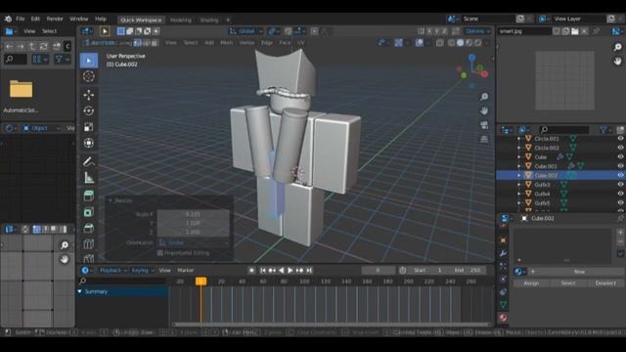Click zoom magnifier in image editor panel
Image resolution: width=626 pixels, height=352 pixels.
tap(617, 48)
